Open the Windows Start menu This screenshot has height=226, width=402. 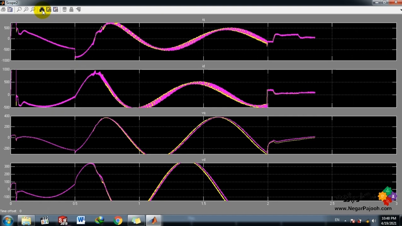click(8, 220)
